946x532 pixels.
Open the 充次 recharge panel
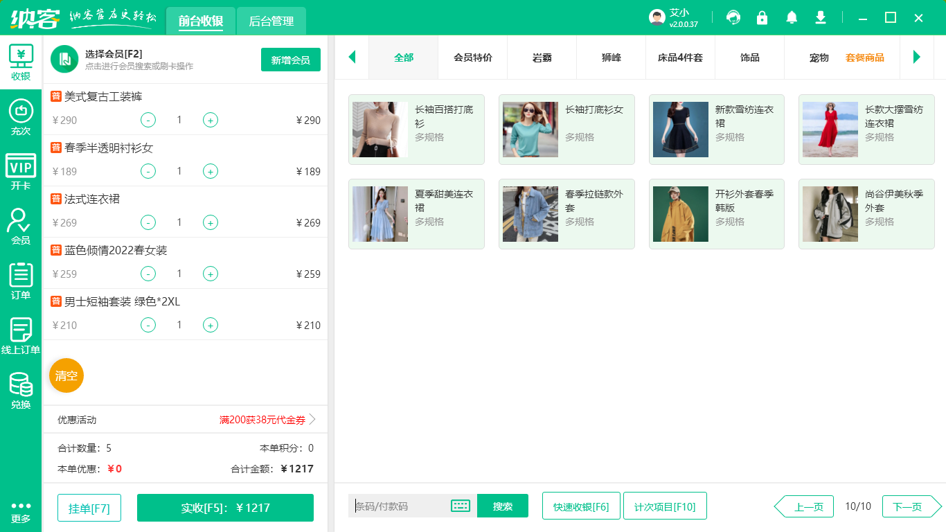pyautogui.click(x=21, y=113)
